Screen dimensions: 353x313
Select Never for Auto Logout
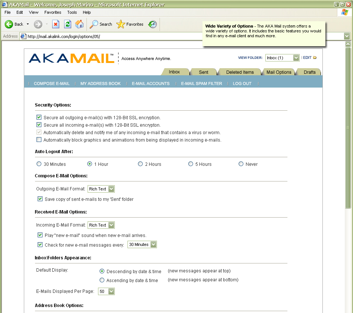241,164
